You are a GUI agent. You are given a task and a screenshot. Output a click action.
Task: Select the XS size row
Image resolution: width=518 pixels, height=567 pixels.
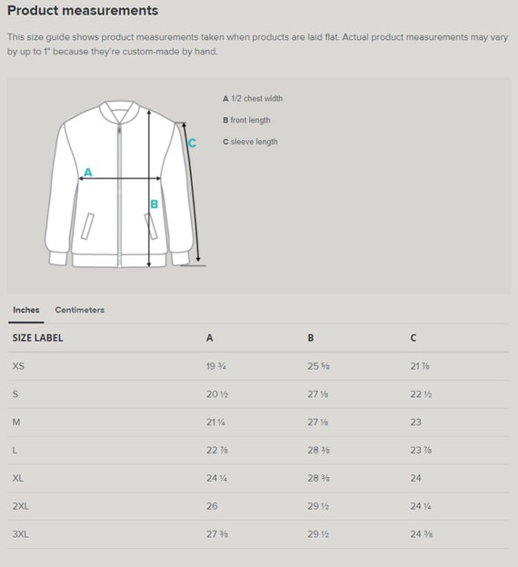[x=258, y=366]
